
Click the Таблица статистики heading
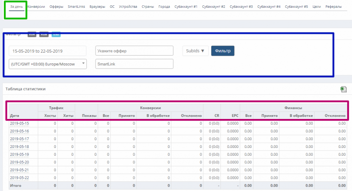[x=25, y=89]
